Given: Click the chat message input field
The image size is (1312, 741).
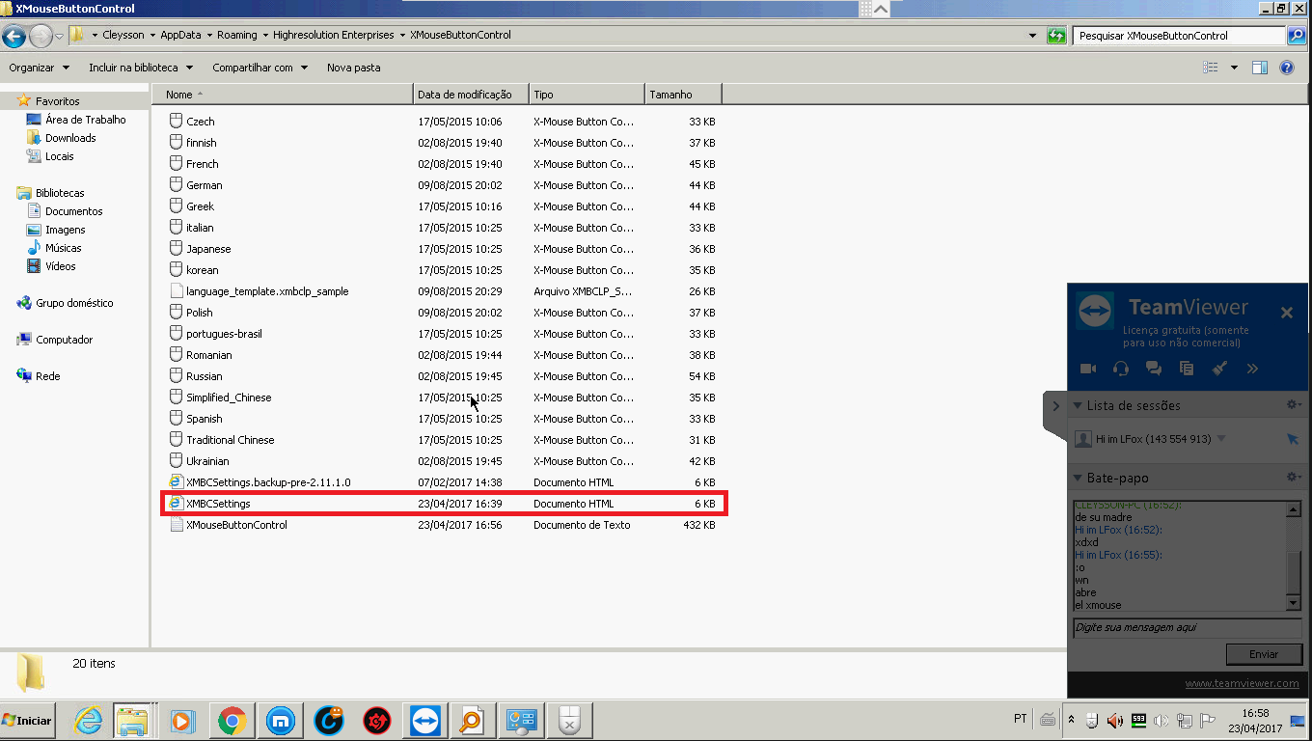Looking at the screenshot, I should (x=1188, y=627).
